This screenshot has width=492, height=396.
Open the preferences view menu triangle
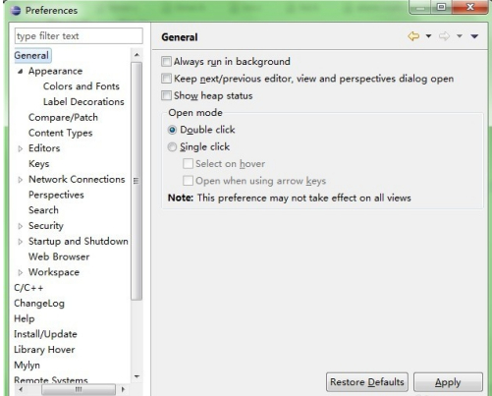point(474,36)
